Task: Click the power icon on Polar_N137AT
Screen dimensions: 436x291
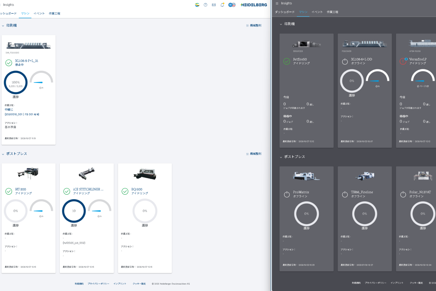Action: pyautogui.click(x=403, y=194)
